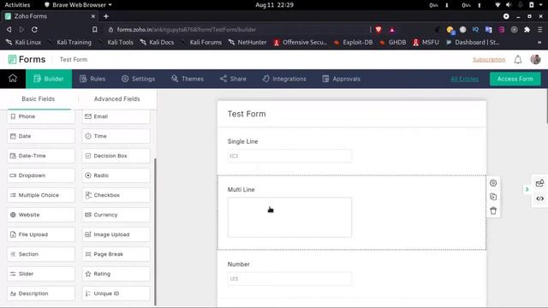The height and width of the screenshot is (308, 548).
Task: Open the Integrations tab
Action: tap(284, 79)
